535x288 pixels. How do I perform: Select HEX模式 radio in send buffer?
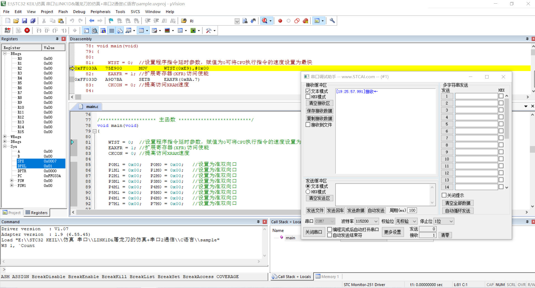point(308,192)
